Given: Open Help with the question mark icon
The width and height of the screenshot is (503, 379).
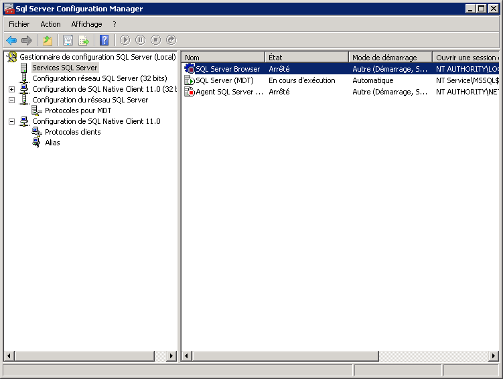Looking at the screenshot, I should 104,40.
